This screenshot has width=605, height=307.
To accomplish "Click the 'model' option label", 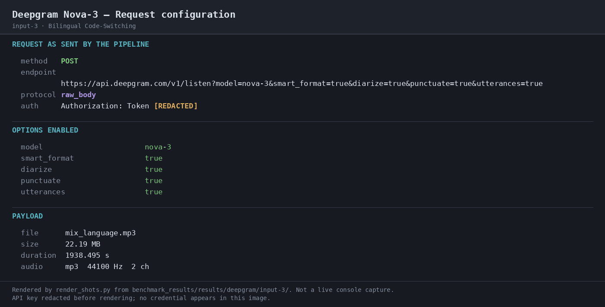I will point(32,147).
